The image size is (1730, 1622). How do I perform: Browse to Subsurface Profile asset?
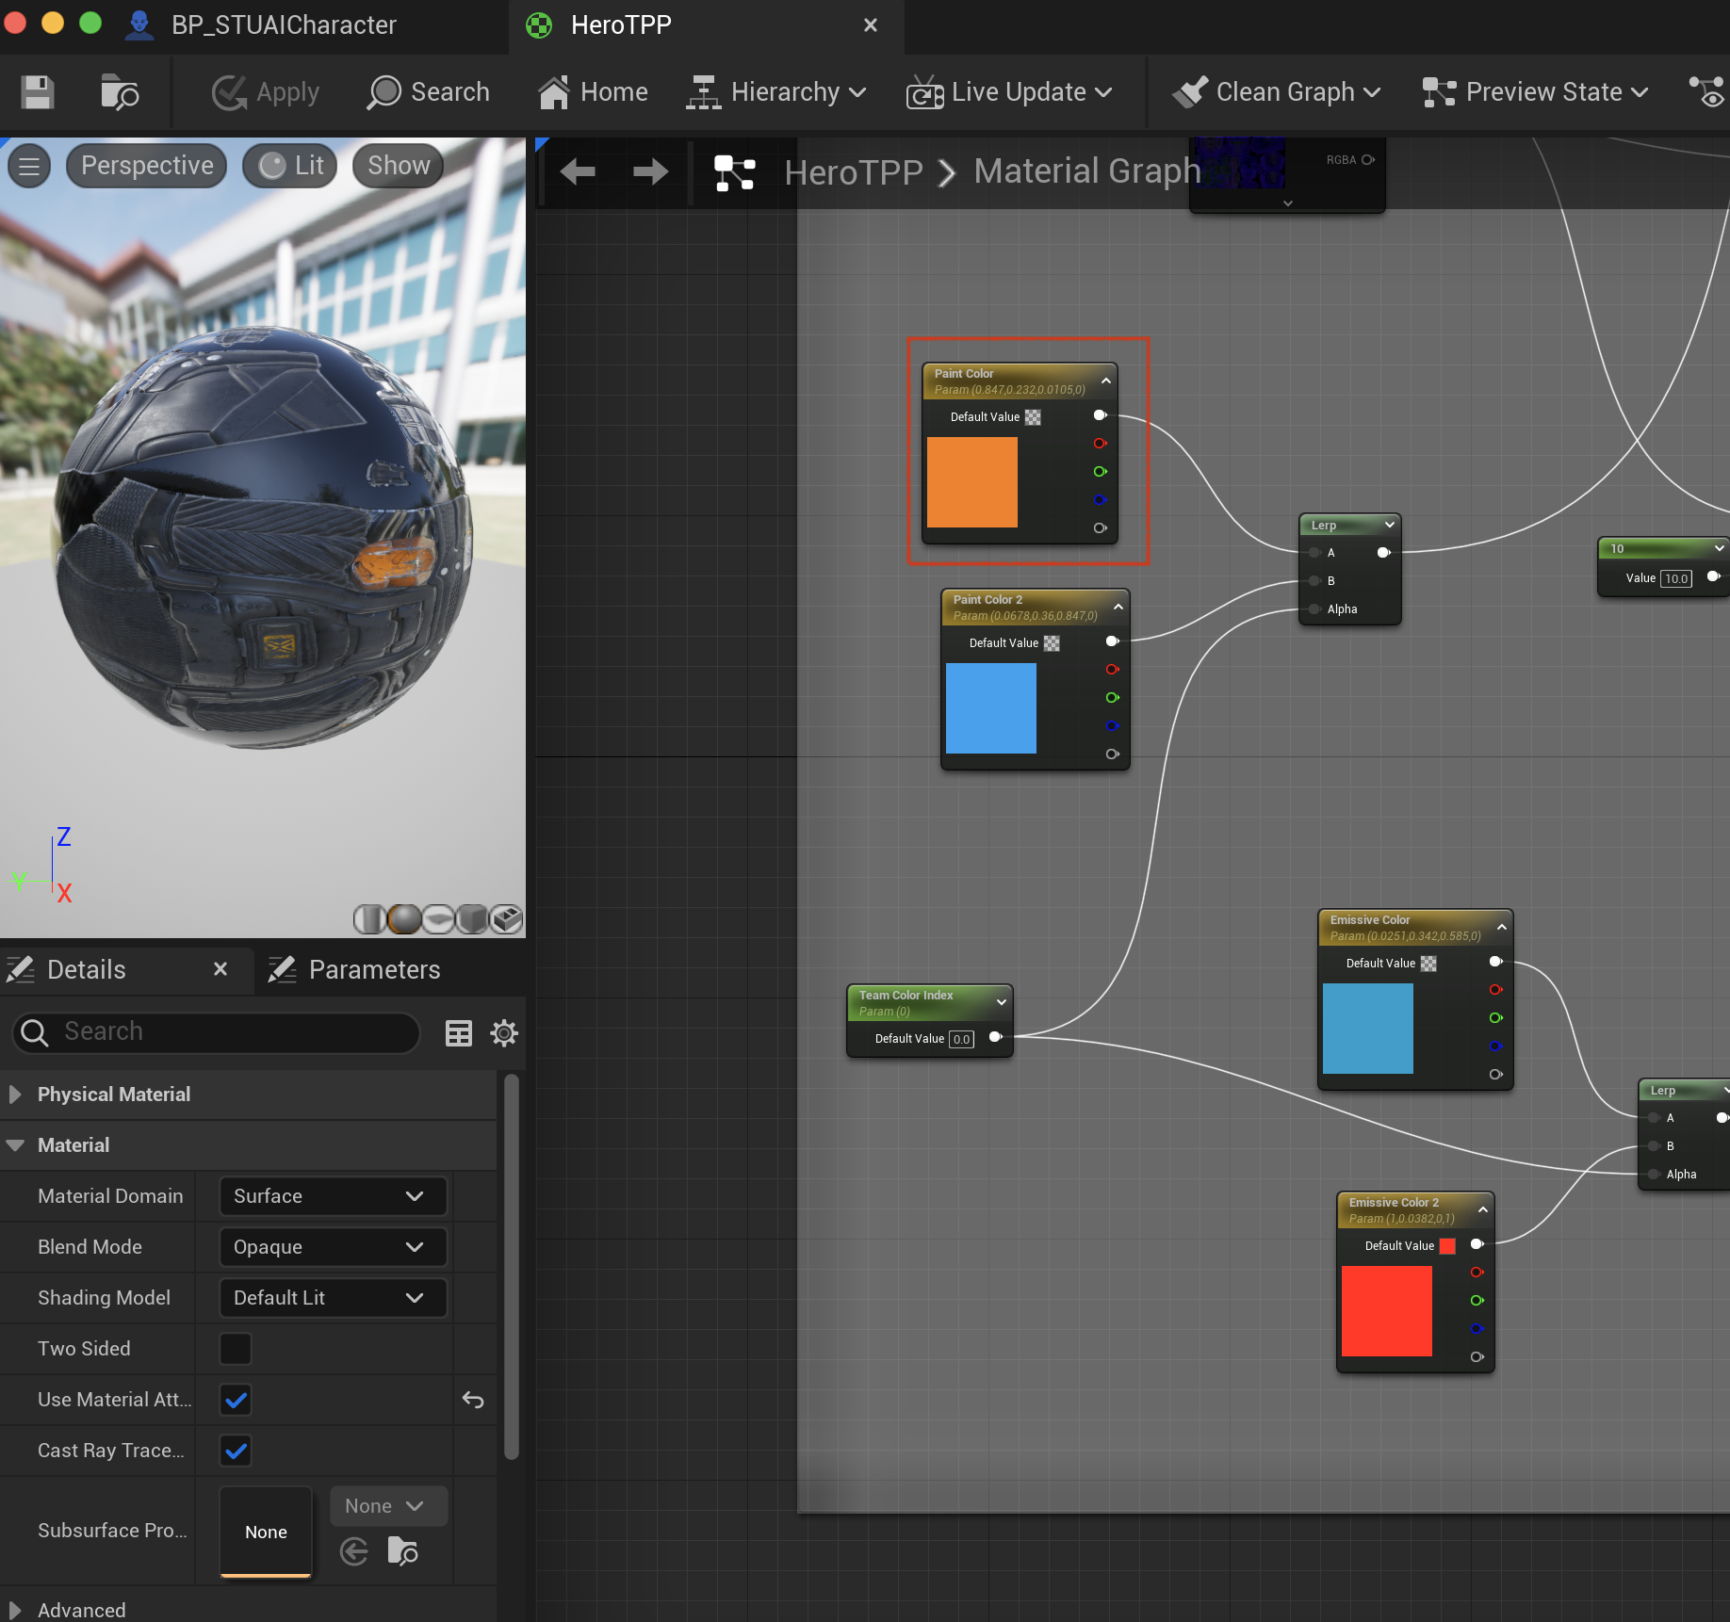point(402,1551)
